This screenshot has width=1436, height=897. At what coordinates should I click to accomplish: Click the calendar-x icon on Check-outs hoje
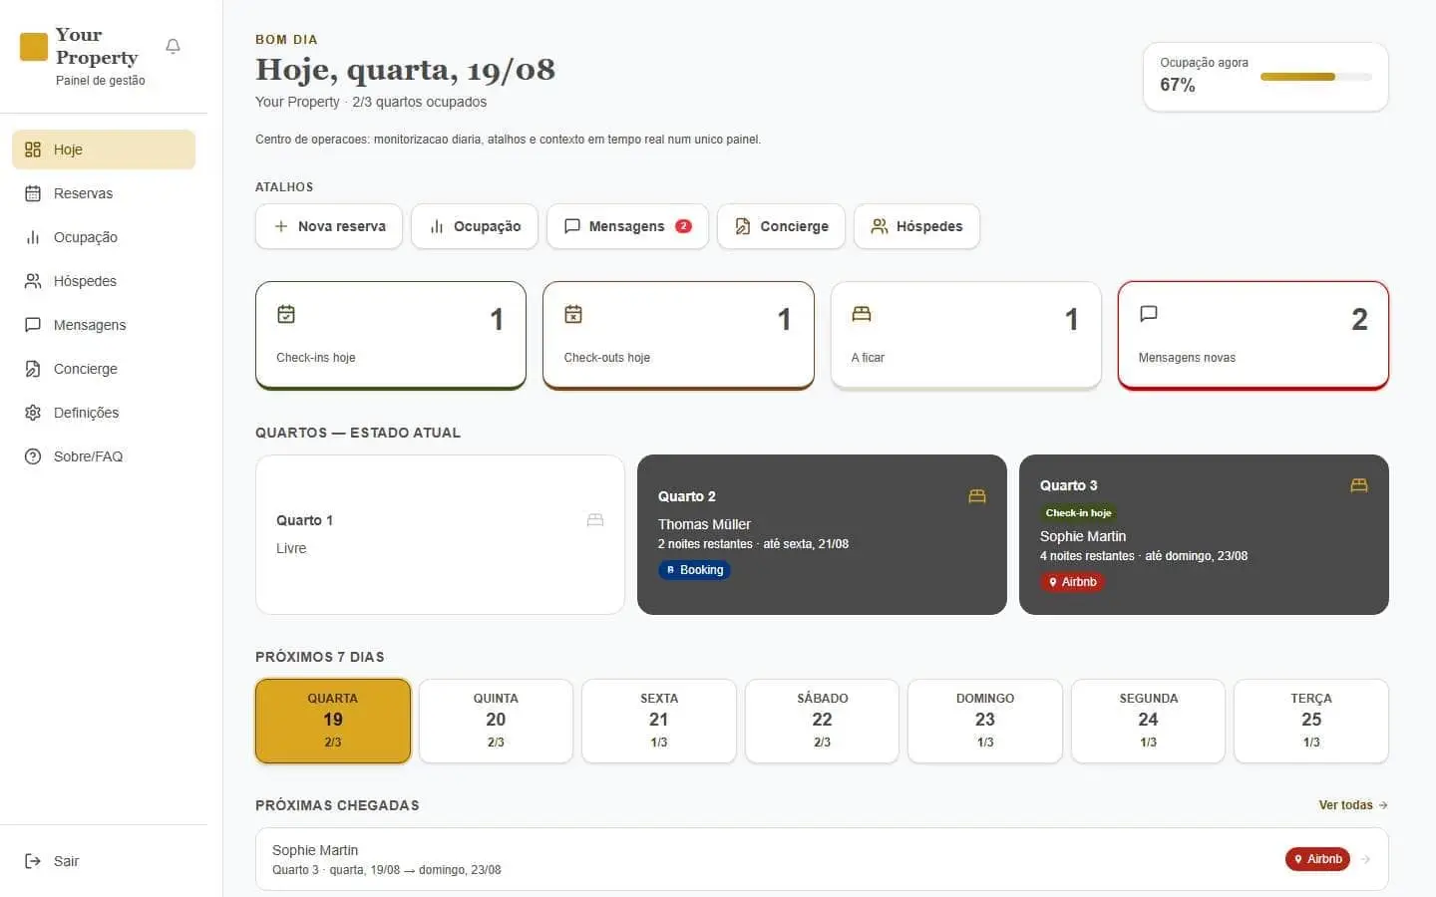pyautogui.click(x=573, y=314)
